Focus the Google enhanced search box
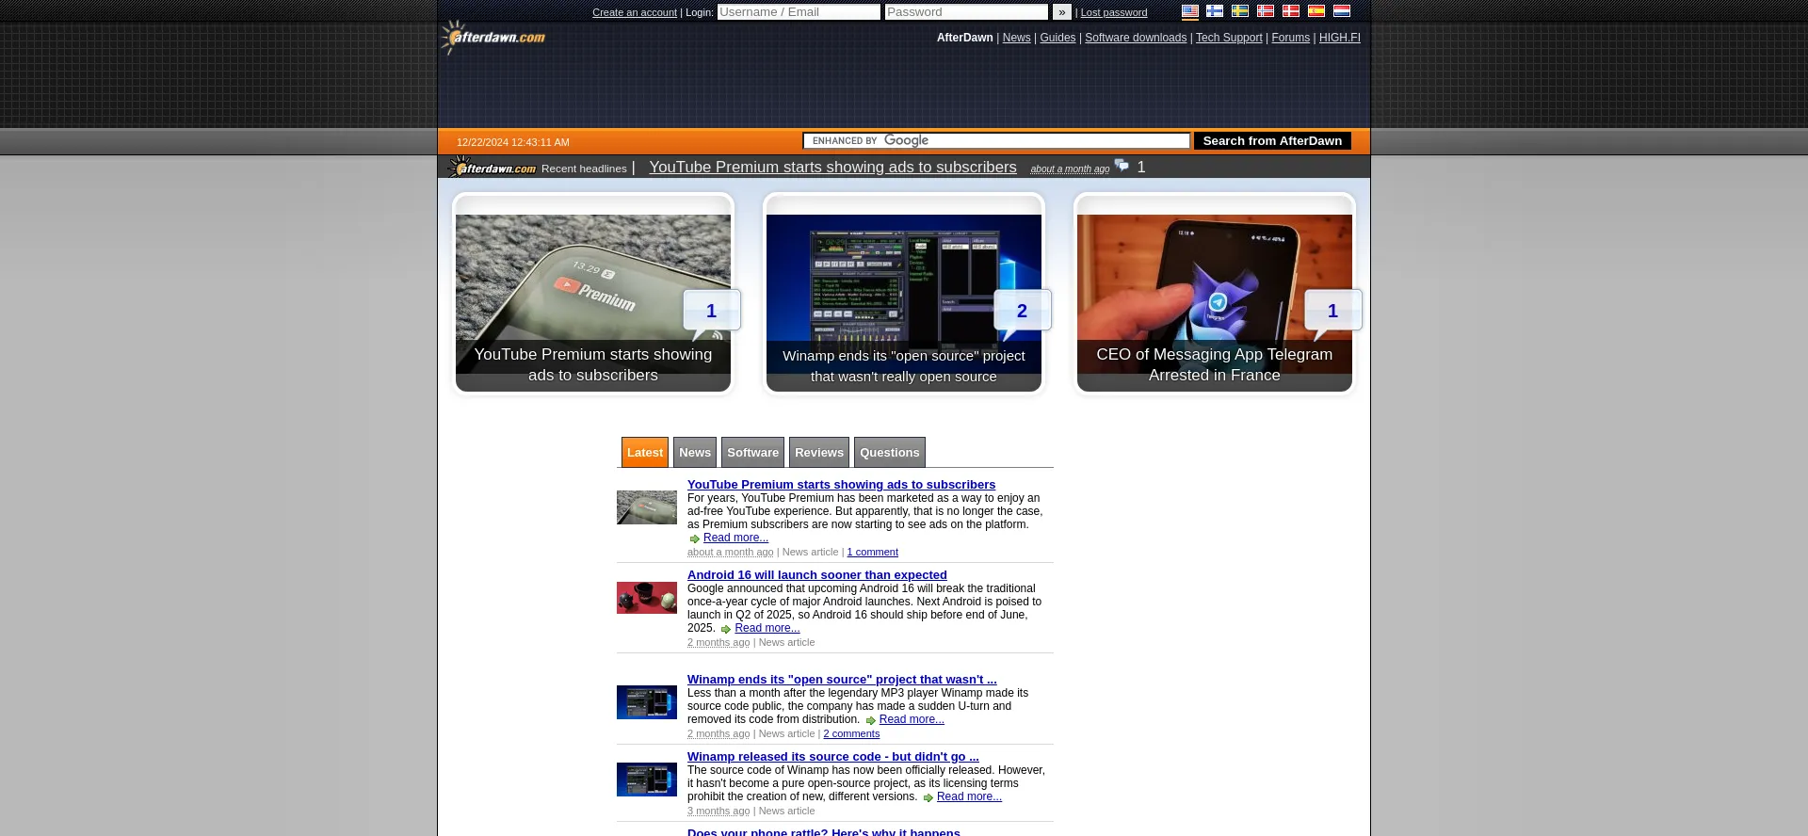This screenshot has width=1808, height=836. click(996, 140)
